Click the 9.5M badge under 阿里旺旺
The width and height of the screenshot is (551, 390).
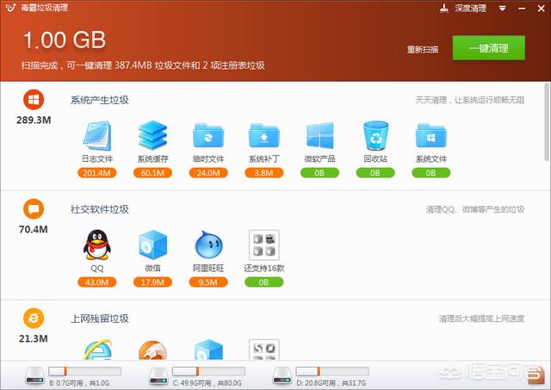208,282
